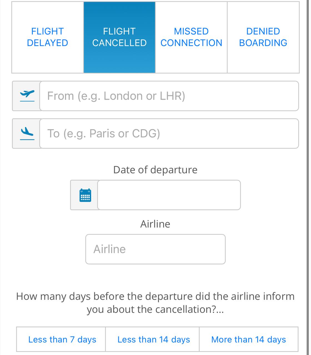This screenshot has width=311, height=355.
Task: Click the takeoff plane icon beside From
Action: pyautogui.click(x=27, y=96)
